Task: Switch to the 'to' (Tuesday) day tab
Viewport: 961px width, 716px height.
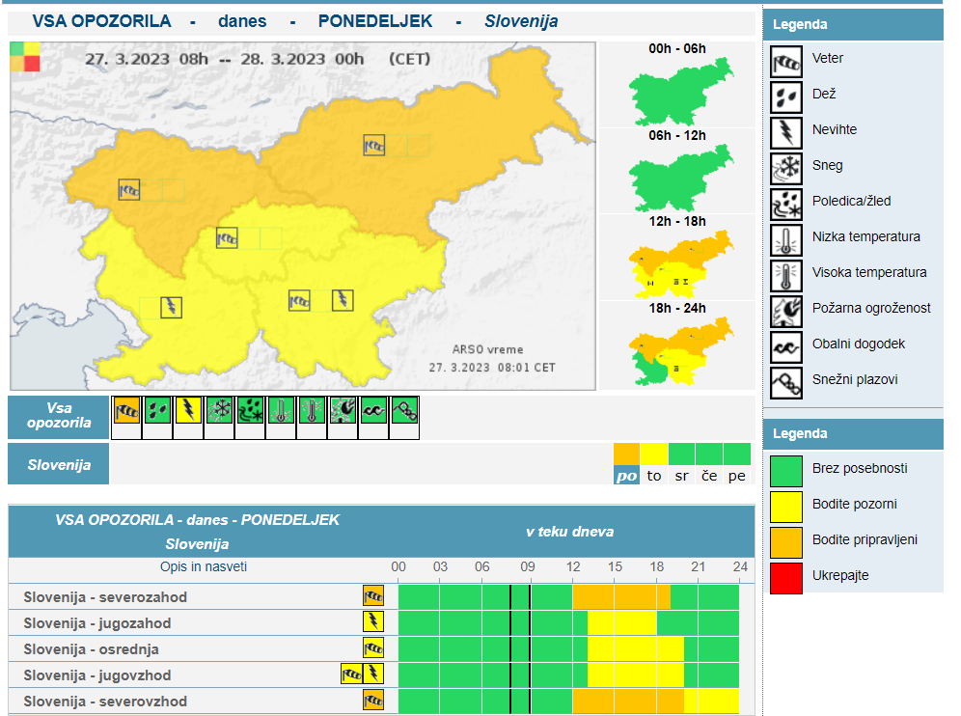Action: [x=654, y=475]
